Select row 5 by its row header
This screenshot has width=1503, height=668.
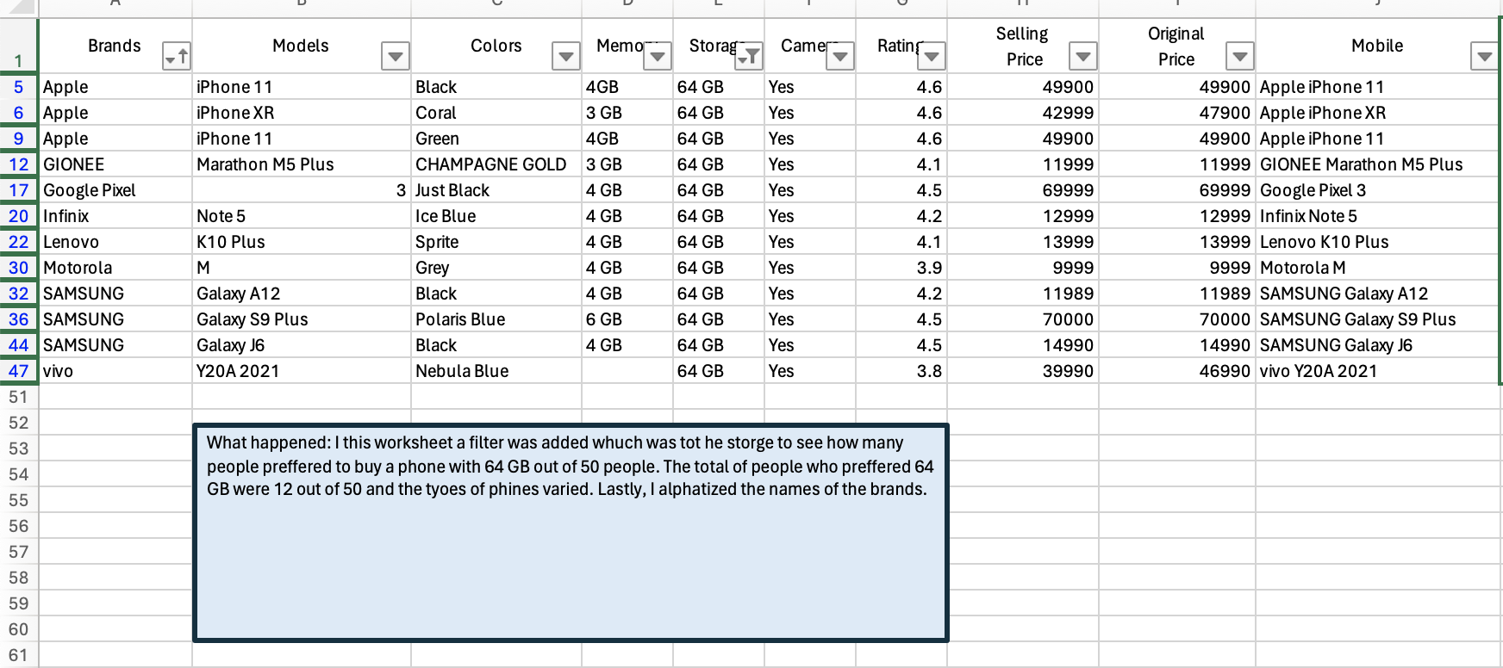pos(18,87)
